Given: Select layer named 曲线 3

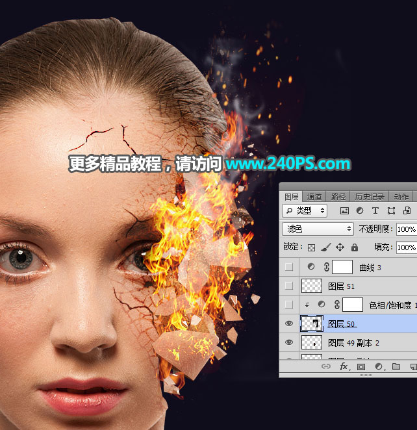Looking at the screenshot, I should tap(370, 268).
